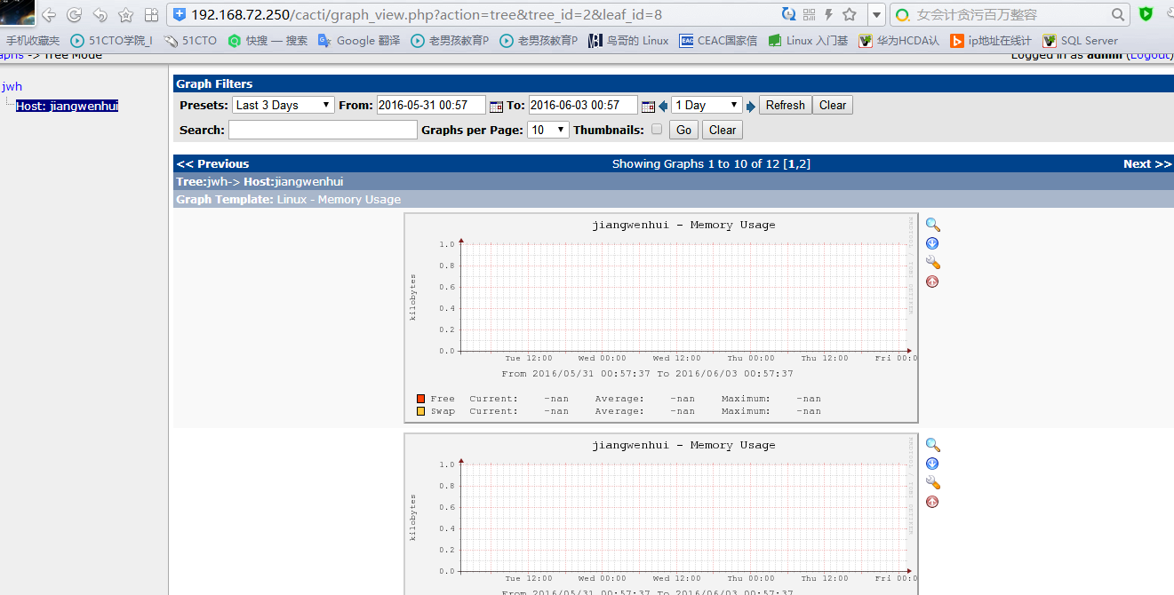Screen dimensions: 1174x595
Task: Expand the address bar history dropdown arrow
Action: click(x=877, y=14)
